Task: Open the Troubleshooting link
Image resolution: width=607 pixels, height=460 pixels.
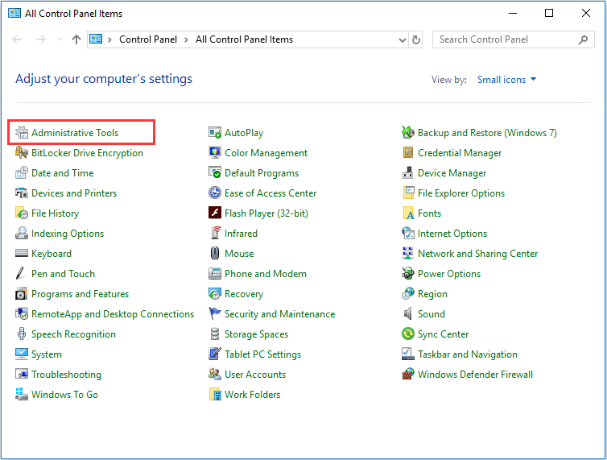Action: (x=66, y=375)
